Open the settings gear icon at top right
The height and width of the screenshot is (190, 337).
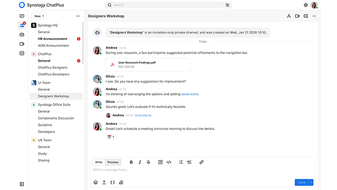(x=306, y=5)
